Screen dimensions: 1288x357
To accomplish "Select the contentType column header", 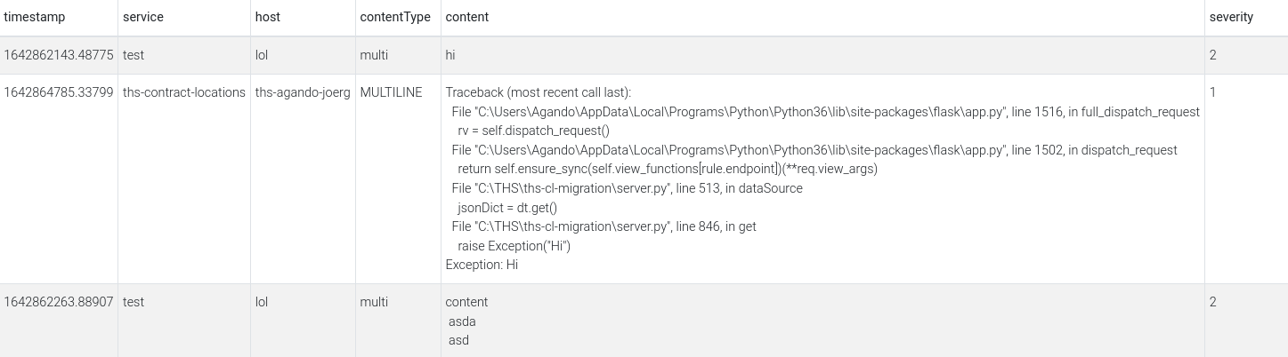I will [x=395, y=17].
